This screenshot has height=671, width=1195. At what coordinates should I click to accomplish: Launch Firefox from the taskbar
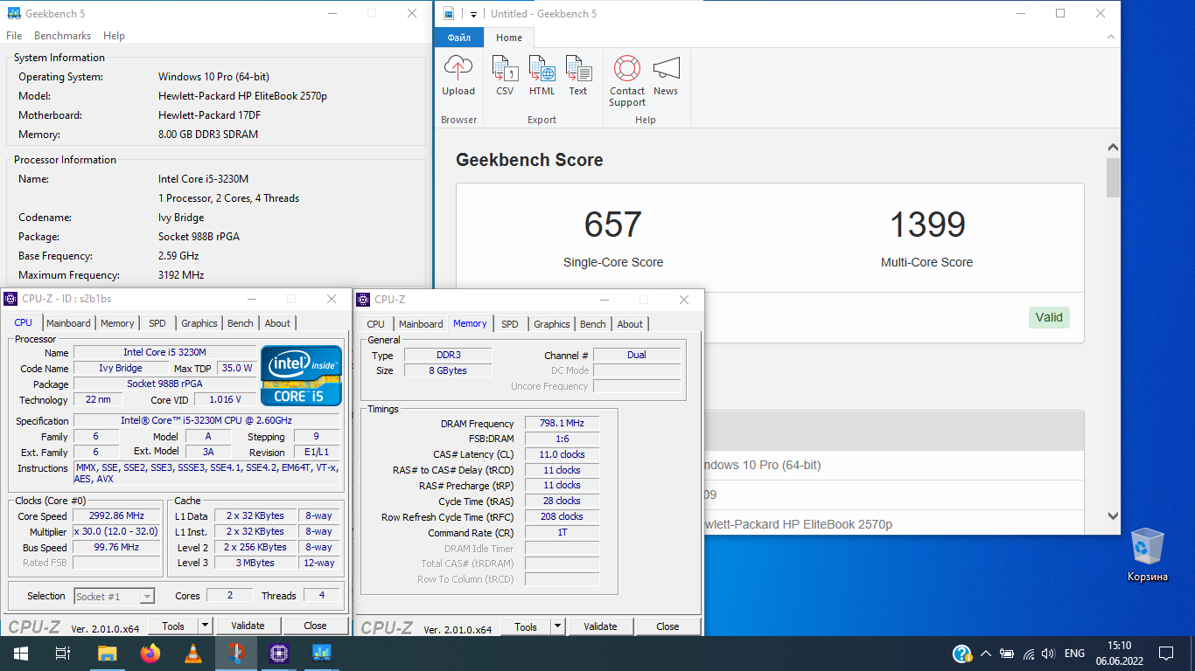point(150,653)
